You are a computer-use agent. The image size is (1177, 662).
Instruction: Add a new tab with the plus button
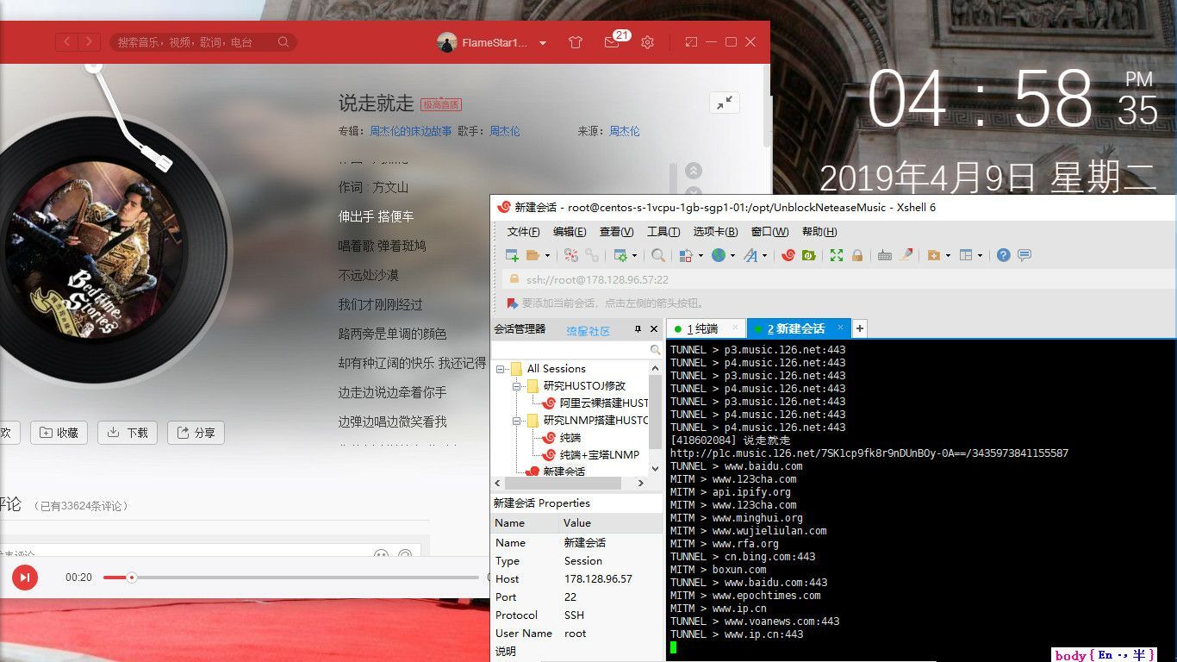(860, 328)
